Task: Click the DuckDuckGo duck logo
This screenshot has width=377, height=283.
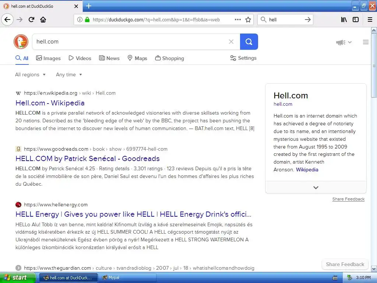Action: 21,42
